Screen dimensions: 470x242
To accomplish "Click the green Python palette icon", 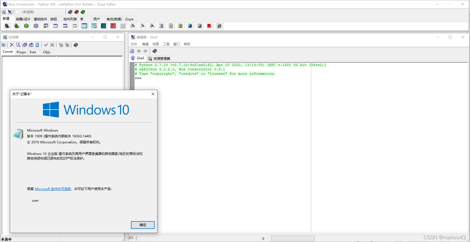I will (x=17, y=26).
